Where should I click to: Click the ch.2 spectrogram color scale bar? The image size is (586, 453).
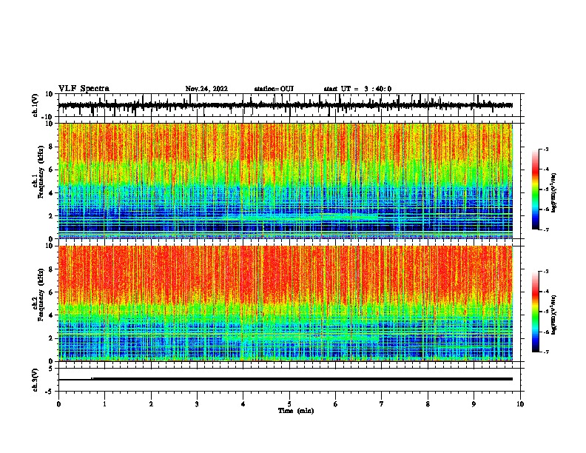[536, 312]
